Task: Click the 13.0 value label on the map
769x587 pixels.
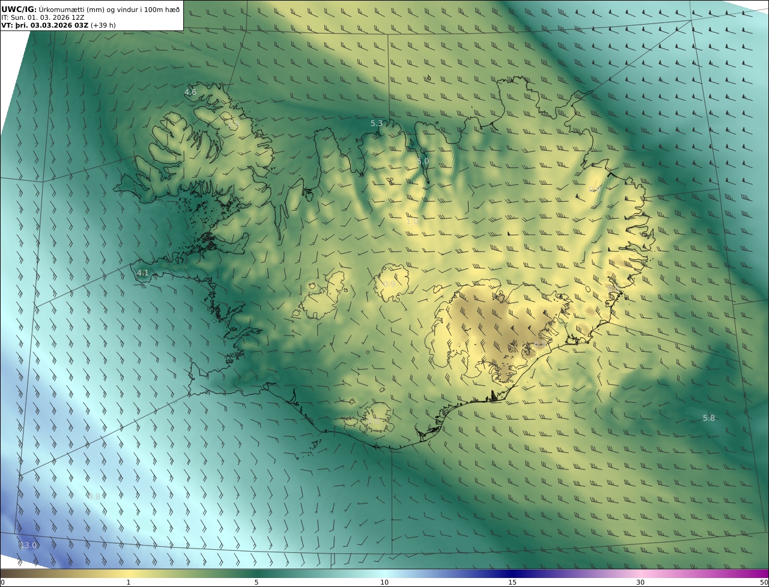Action: click(28, 545)
